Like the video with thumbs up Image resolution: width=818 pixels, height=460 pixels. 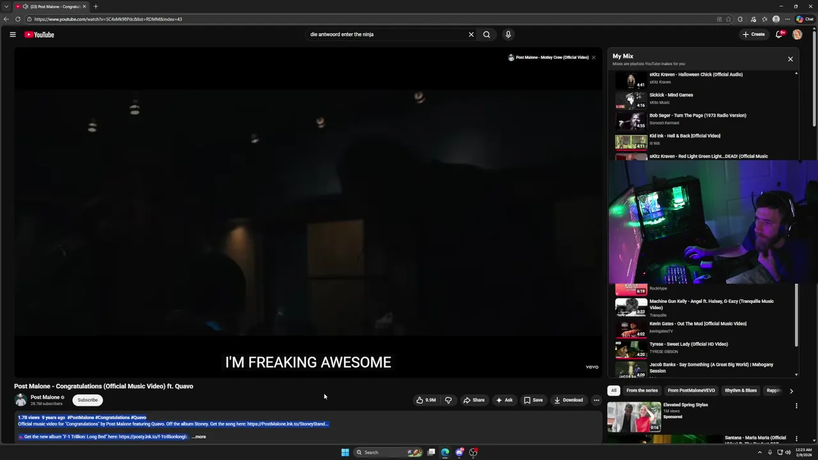[x=426, y=400]
